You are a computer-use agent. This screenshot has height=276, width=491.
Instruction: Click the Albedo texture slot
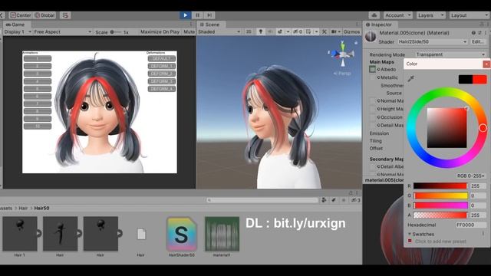click(372, 69)
